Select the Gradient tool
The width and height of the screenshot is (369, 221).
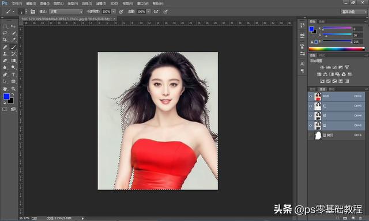point(13,60)
